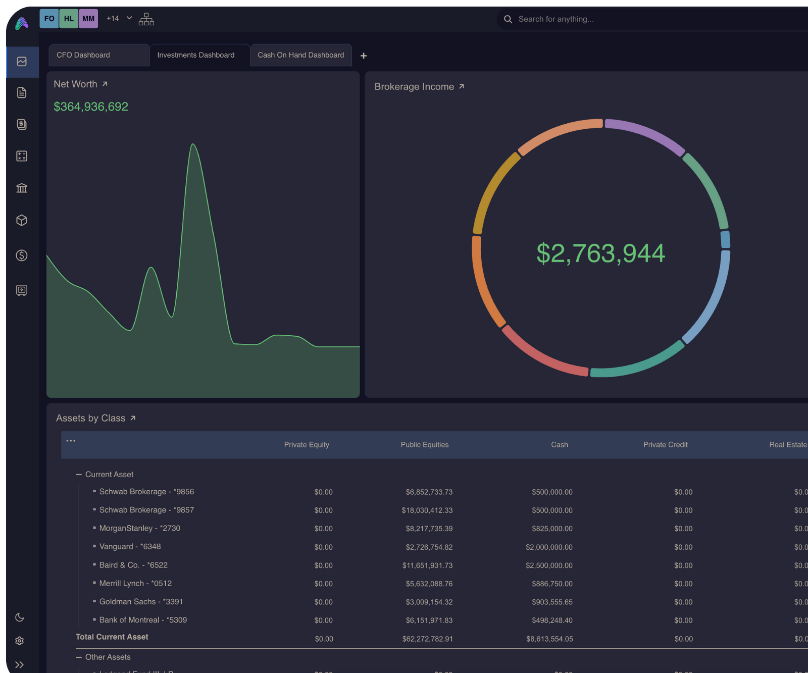Open the Net Worth detail link

pyautogui.click(x=105, y=84)
